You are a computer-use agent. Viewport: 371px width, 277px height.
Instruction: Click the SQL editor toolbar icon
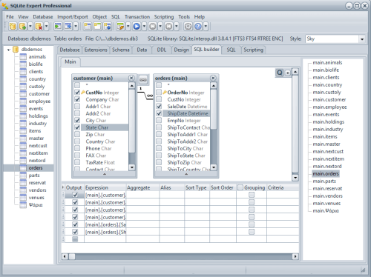click(x=120, y=26)
